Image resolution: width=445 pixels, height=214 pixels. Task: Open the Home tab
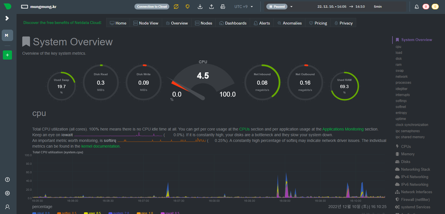coord(118,23)
